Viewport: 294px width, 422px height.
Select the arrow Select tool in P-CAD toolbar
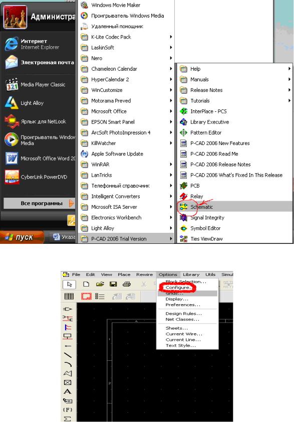(69, 284)
